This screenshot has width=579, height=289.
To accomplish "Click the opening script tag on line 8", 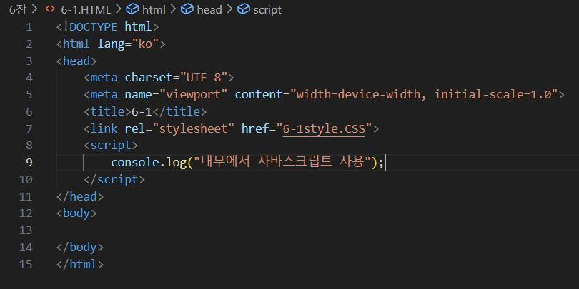I will tap(111, 146).
